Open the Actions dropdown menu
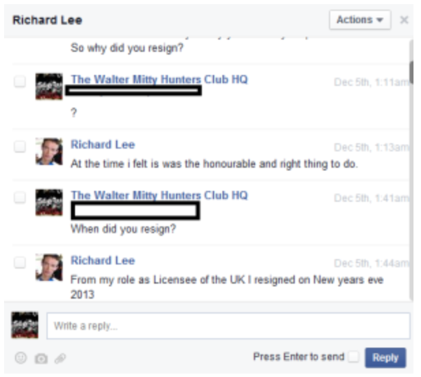The width and height of the screenshot is (421, 377). [360, 20]
